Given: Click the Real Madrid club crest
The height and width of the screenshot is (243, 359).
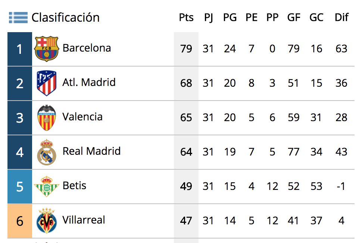Looking at the screenshot, I should coord(47,152).
